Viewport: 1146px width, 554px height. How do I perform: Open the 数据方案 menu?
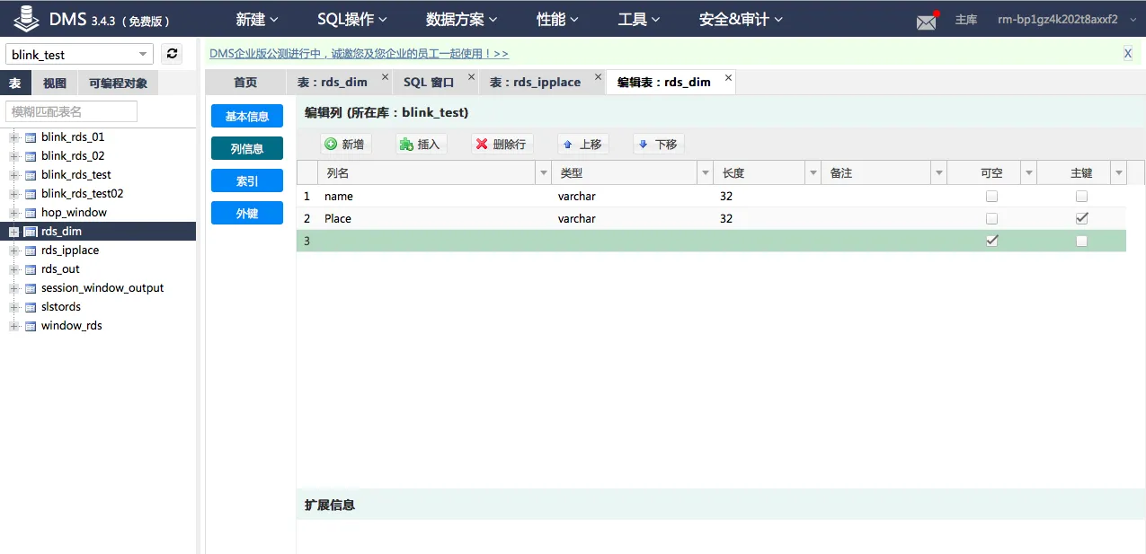[x=461, y=19]
